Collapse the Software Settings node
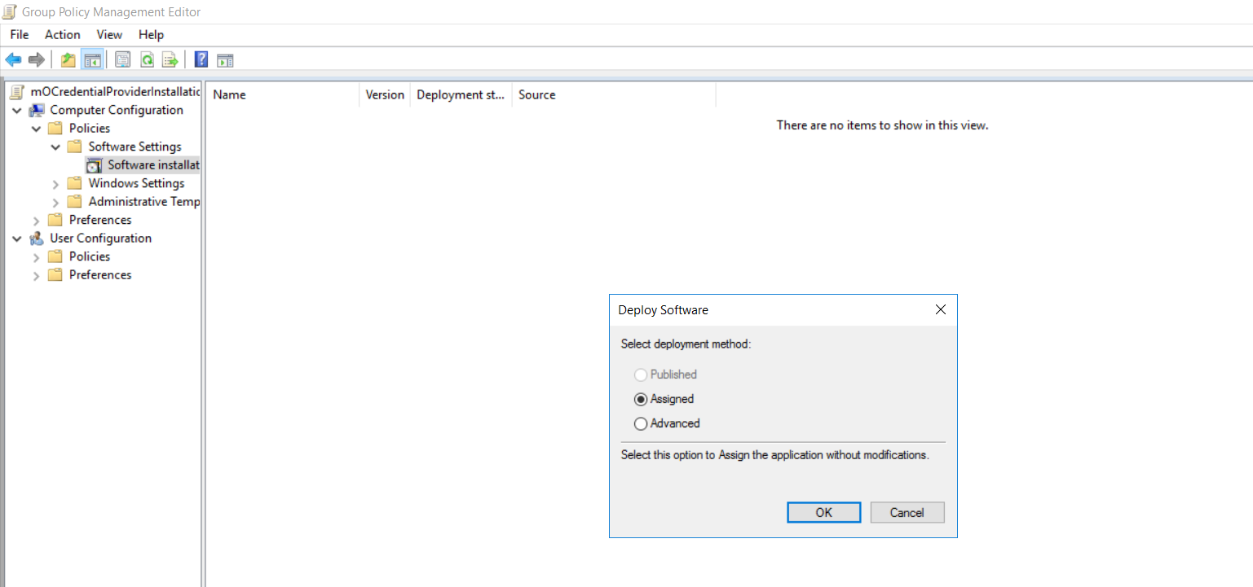The width and height of the screenshot is (1253, 587). point(55,147)
